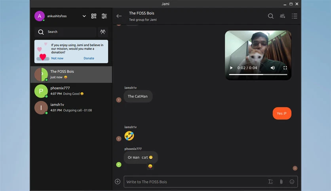This screenshot has width=331, height=191.
Task: Click The FOSS Bois header title
Action: (142, 13)
